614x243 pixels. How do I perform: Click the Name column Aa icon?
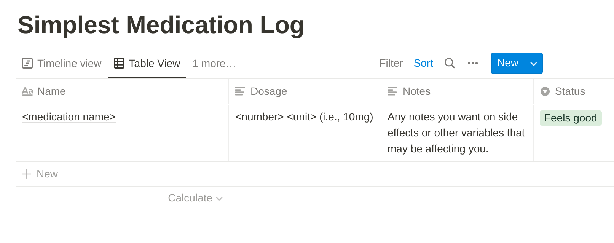pos(27,91)
